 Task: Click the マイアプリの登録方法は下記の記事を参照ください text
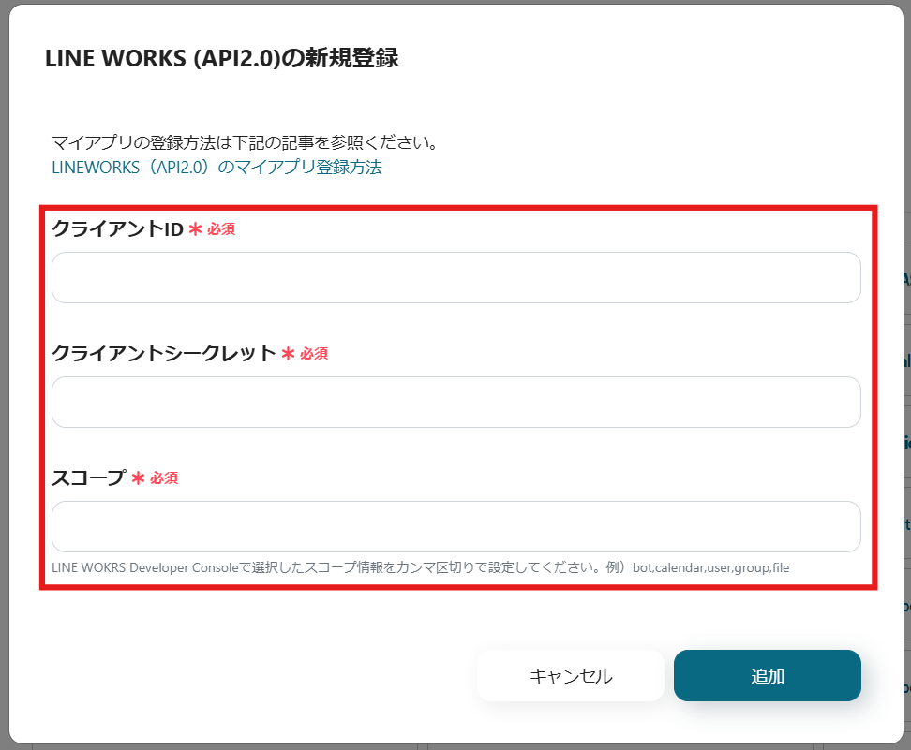pyautogui.click(x=245, y=142)
